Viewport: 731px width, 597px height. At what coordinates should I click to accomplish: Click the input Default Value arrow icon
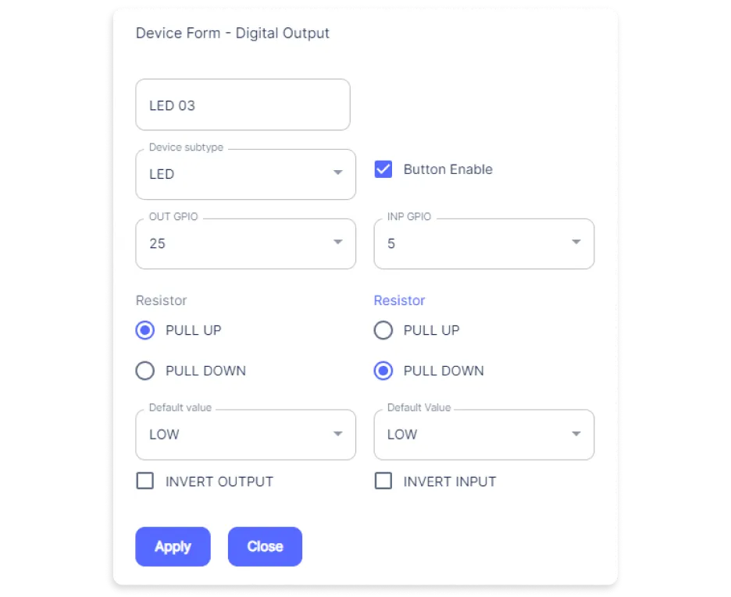point(576,434)
